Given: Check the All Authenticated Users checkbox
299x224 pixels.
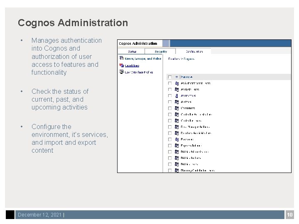Looking at the screenshot, I should click(170, 83).
